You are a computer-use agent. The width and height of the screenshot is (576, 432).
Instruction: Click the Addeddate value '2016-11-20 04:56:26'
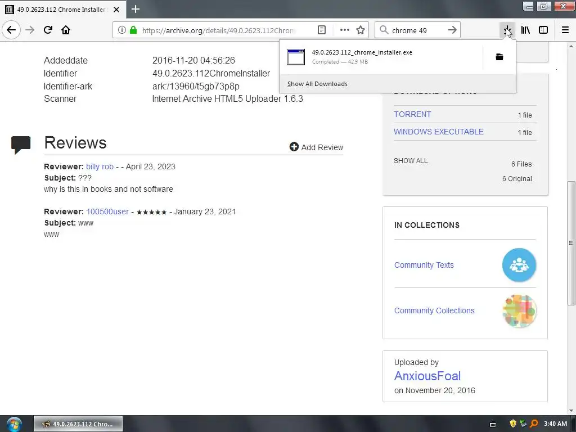[193, 60]
